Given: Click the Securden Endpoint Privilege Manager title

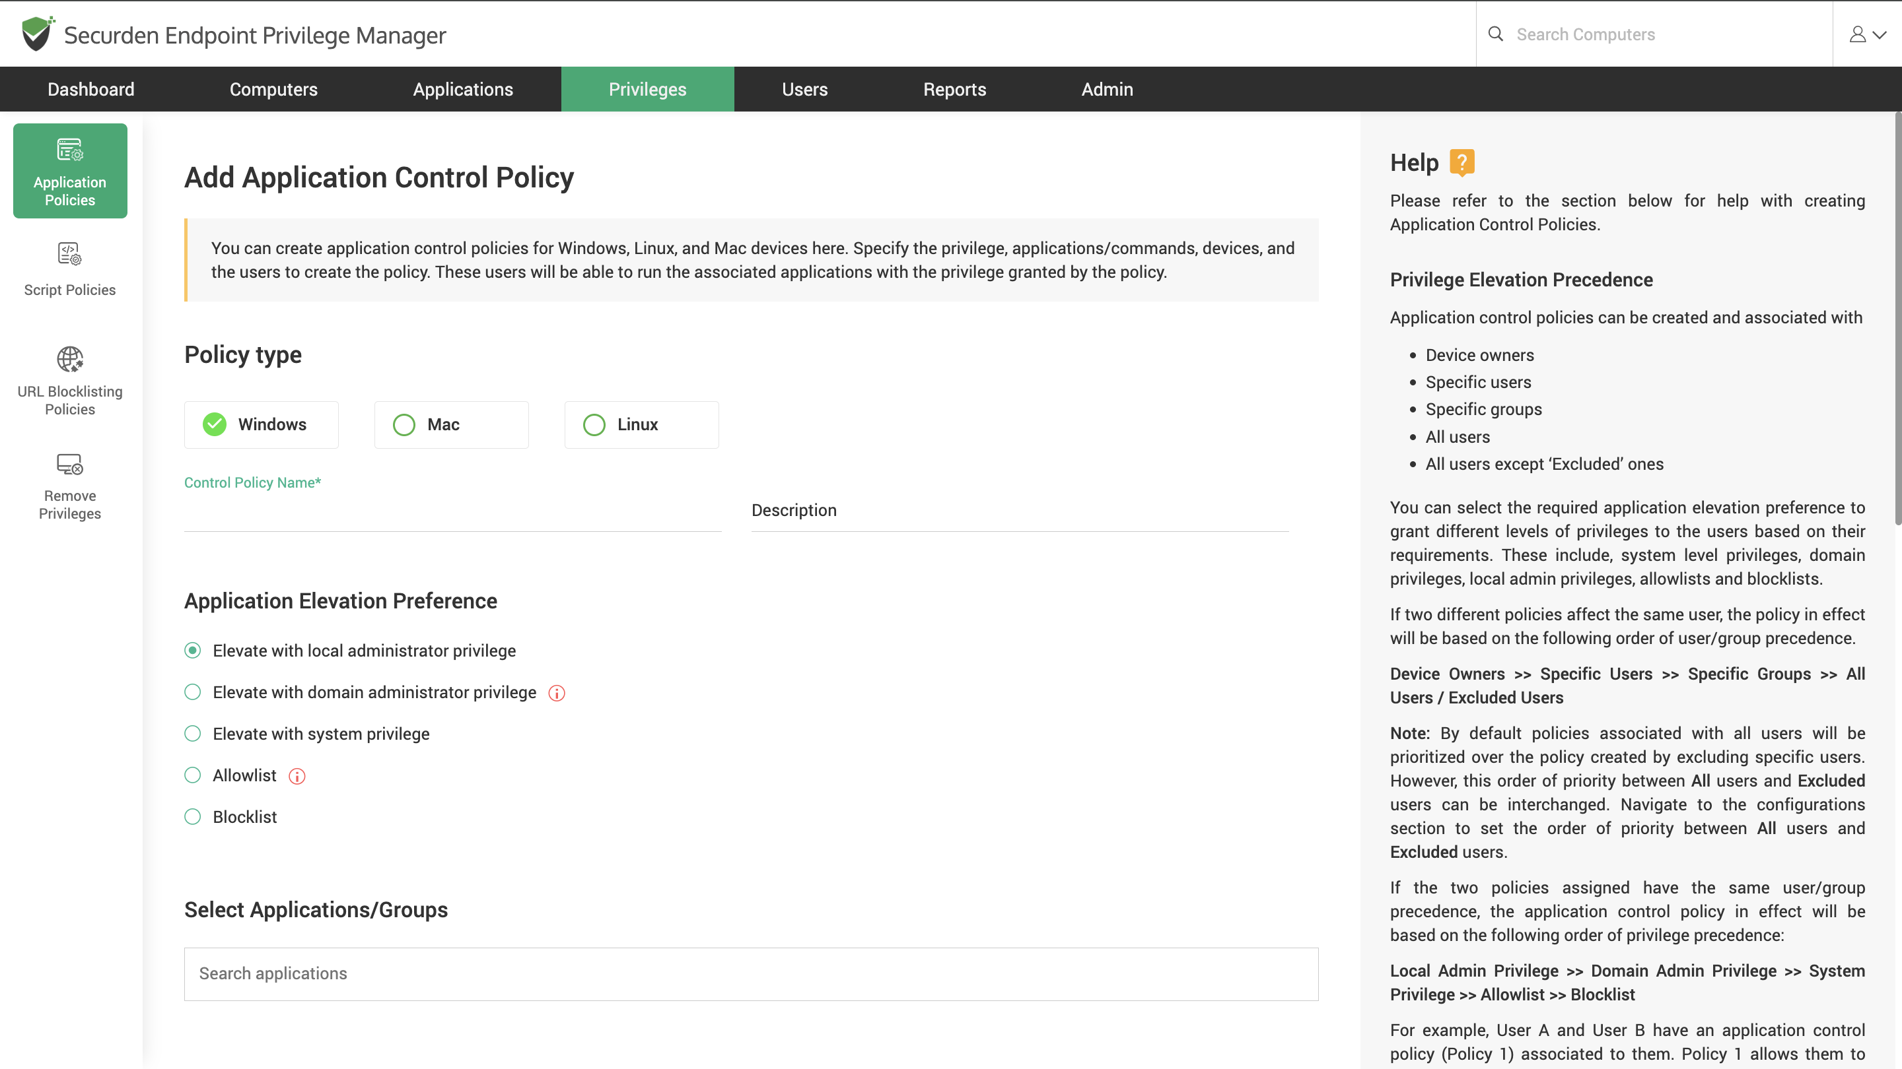Looking at the screenshot, I should pos(255,35).
